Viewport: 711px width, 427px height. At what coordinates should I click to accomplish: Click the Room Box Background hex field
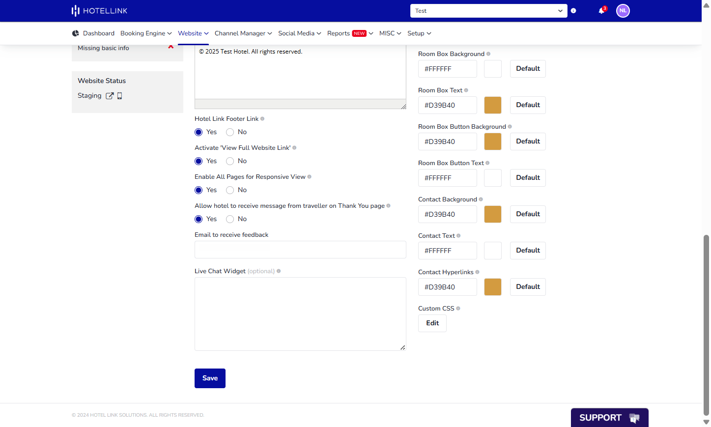448,69
